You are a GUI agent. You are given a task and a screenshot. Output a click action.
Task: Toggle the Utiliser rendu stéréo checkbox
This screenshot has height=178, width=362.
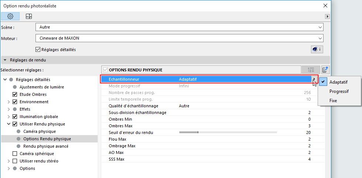pos(15,161)
